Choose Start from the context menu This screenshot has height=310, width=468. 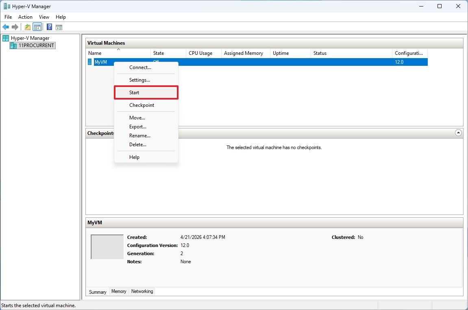click(134, 92)
